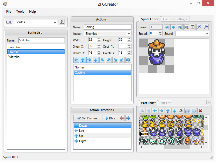Select Wizrobe in Sprite List

tap(36, 57)
